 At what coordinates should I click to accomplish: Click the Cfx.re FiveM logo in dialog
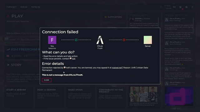(x=100, y=40)
